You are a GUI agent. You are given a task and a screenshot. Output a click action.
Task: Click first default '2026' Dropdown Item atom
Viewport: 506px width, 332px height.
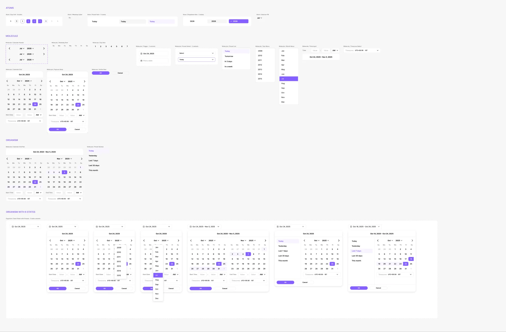195,21
